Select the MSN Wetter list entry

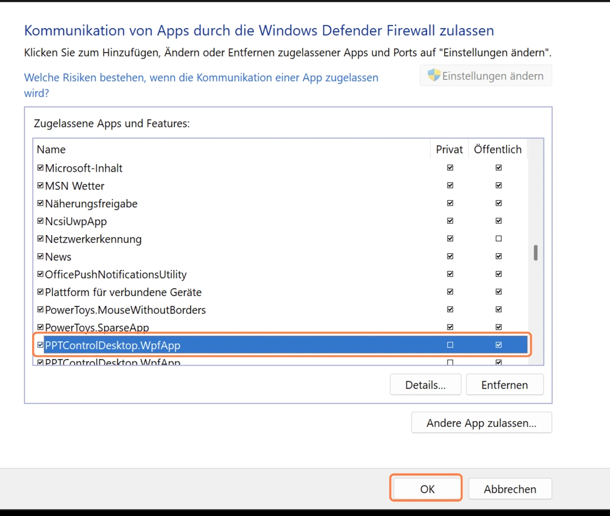75,186
